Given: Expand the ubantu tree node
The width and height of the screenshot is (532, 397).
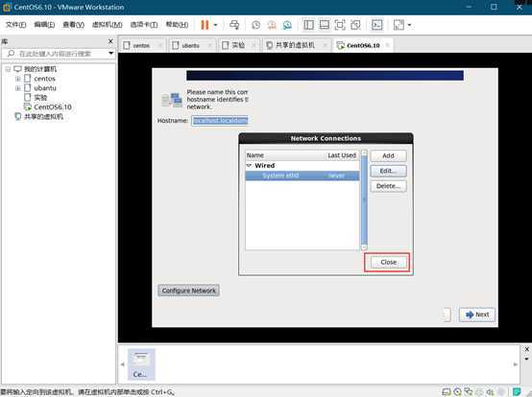Looking at the screenshot, I should click(x=18, y=88).
